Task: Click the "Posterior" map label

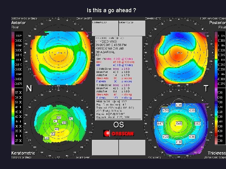Action: [x=218, y=23]
